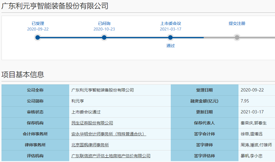The height and width of the screenshot is (162, 275).
Task: Click the 保荐代表人 names cell
Action: tap(253, 123)
